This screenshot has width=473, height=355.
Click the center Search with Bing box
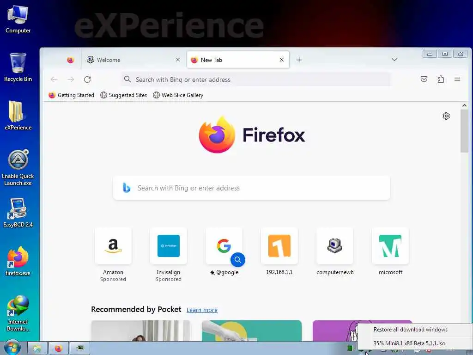click(x=252, y=188)
